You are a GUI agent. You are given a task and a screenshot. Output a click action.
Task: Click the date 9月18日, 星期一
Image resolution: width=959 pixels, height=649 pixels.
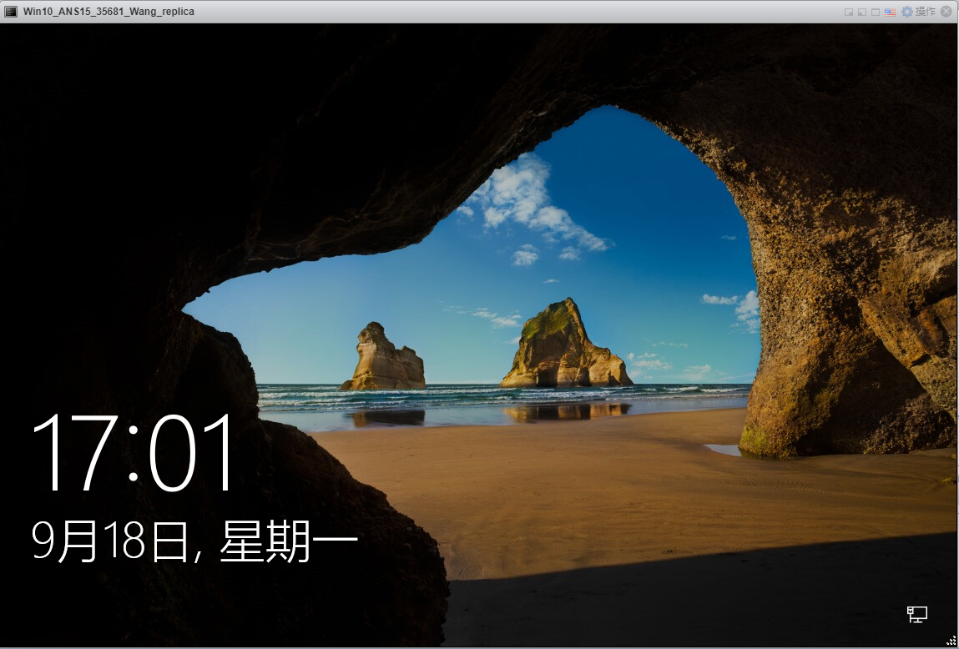point(194,541)
